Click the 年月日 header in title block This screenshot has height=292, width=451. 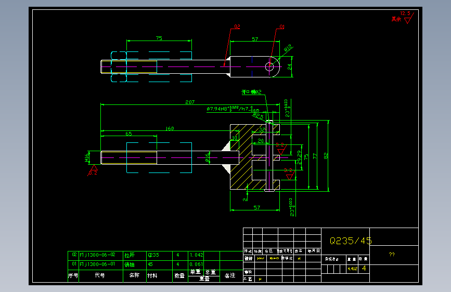tap(314, 251)
